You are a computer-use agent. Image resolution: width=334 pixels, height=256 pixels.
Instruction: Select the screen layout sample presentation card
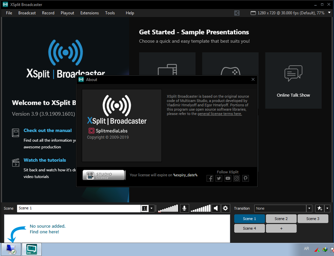pos(167,64)
